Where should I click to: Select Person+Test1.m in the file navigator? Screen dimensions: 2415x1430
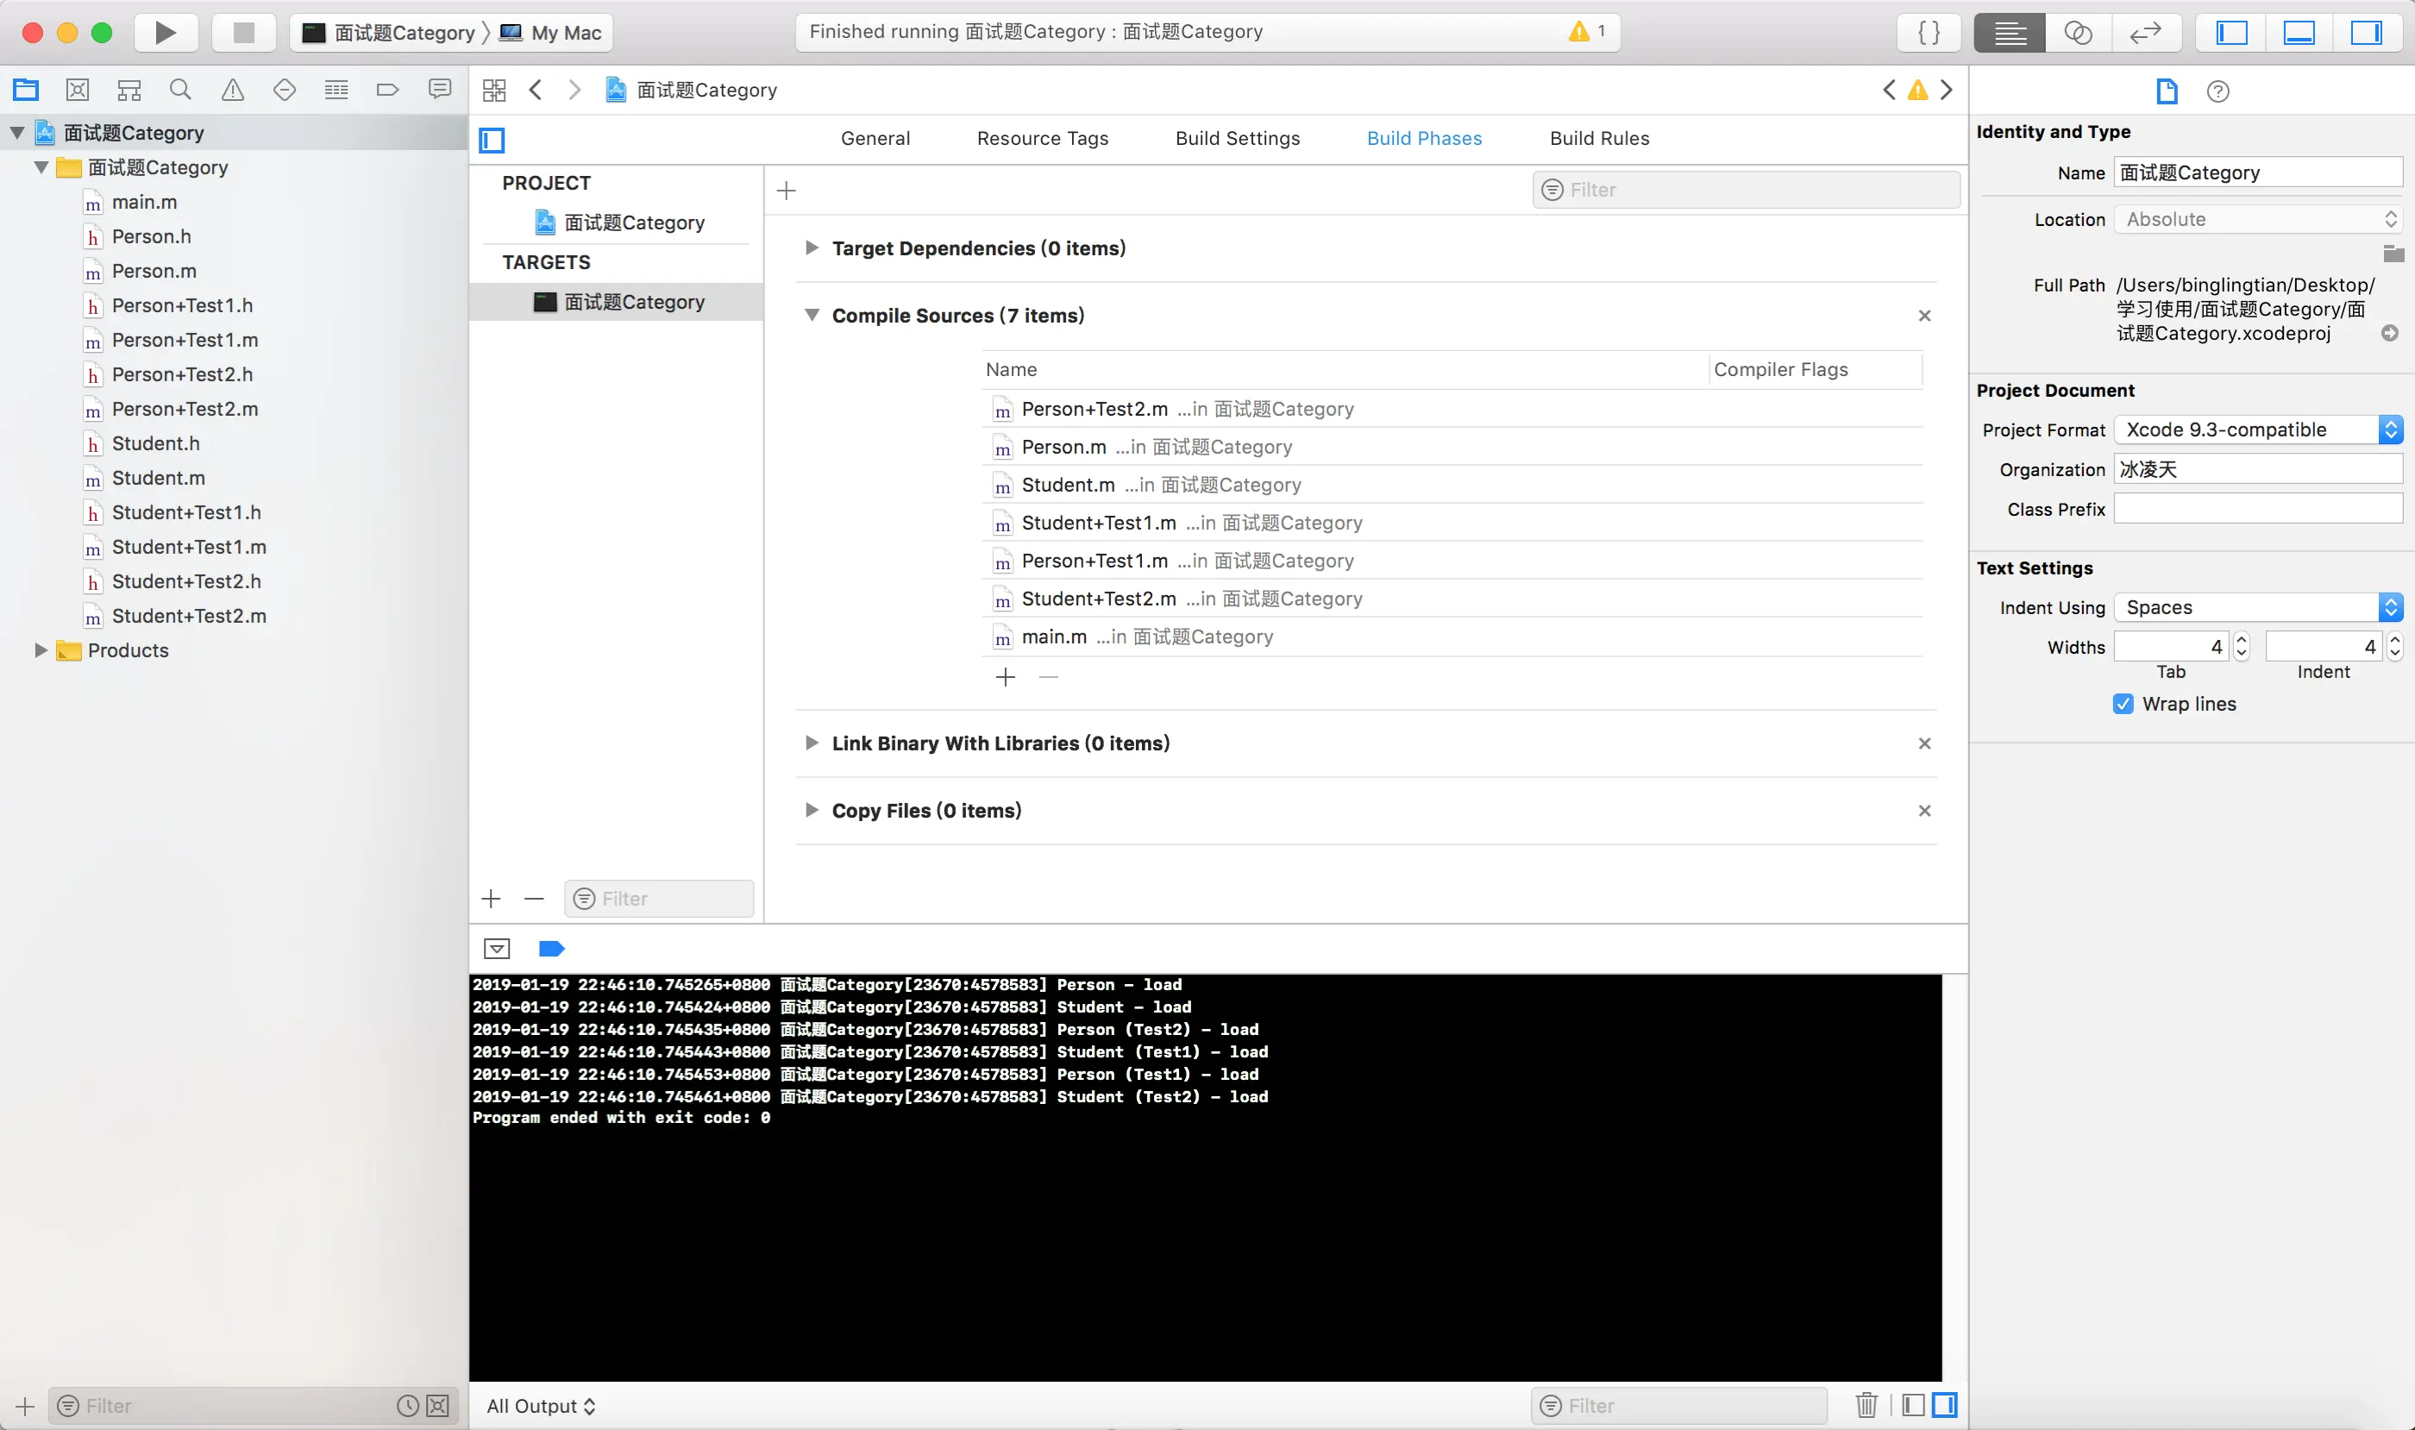[x=184, y=340]
